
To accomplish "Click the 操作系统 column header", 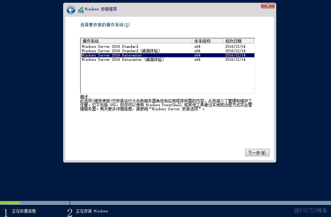I will [136, 41].
